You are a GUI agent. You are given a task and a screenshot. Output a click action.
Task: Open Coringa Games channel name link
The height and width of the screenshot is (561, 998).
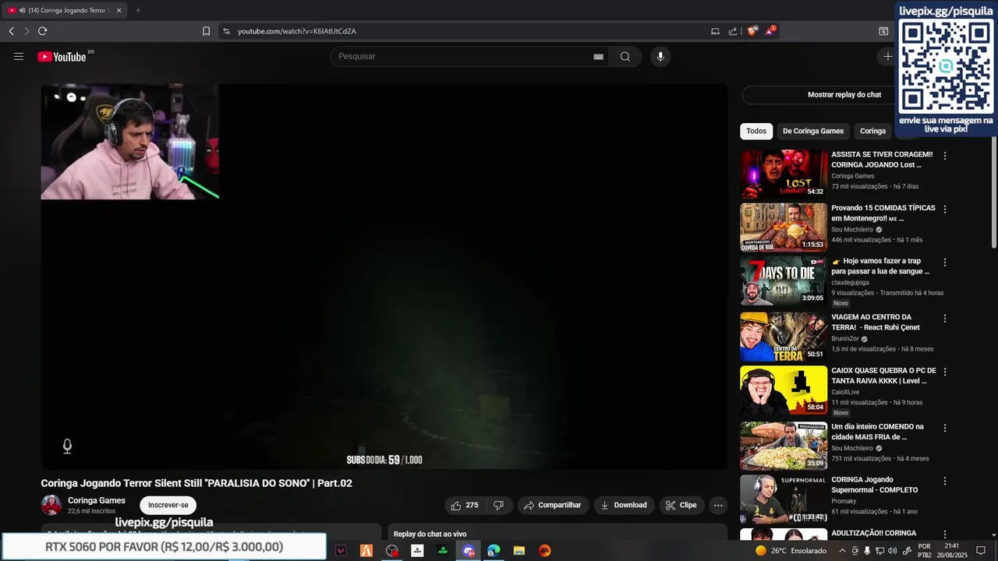[97, 500]
